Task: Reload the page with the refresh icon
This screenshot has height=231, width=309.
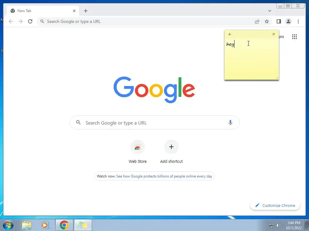Action: coord(30,21)
